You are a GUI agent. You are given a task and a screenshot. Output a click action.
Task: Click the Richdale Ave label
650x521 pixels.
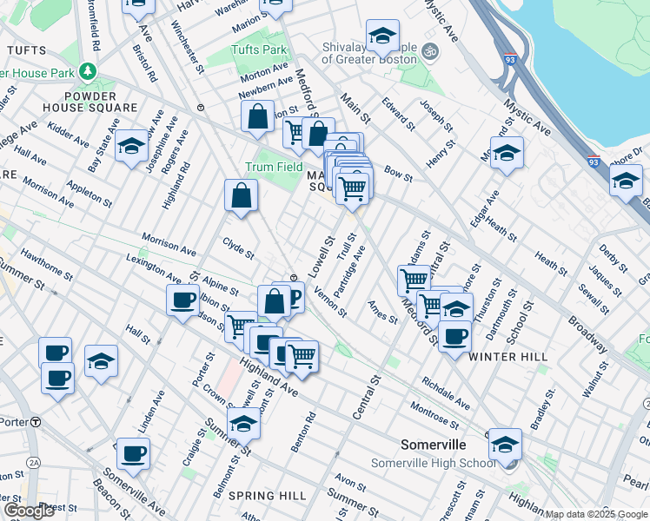(446, 393)
